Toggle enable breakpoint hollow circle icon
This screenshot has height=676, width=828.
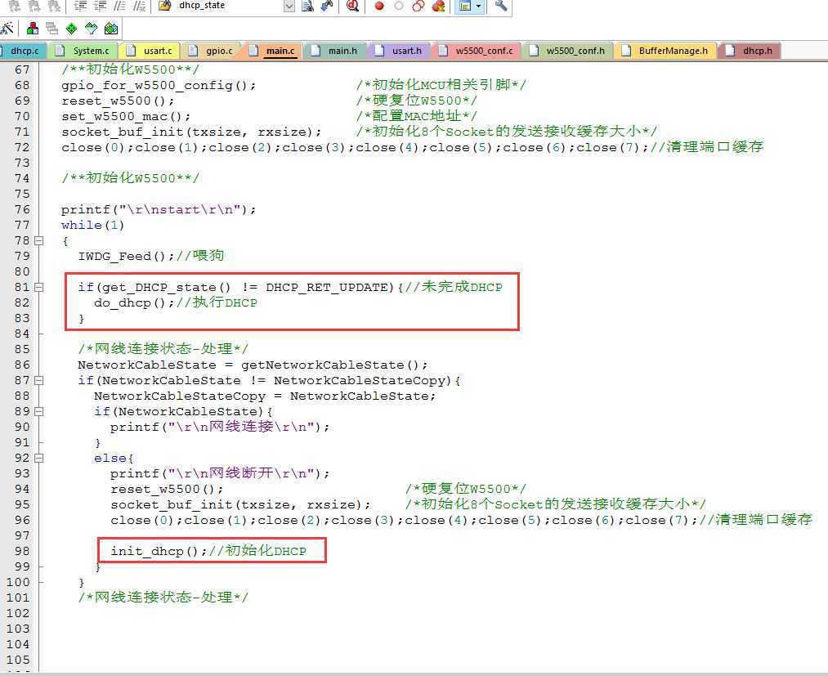click(x=399, y=6)
